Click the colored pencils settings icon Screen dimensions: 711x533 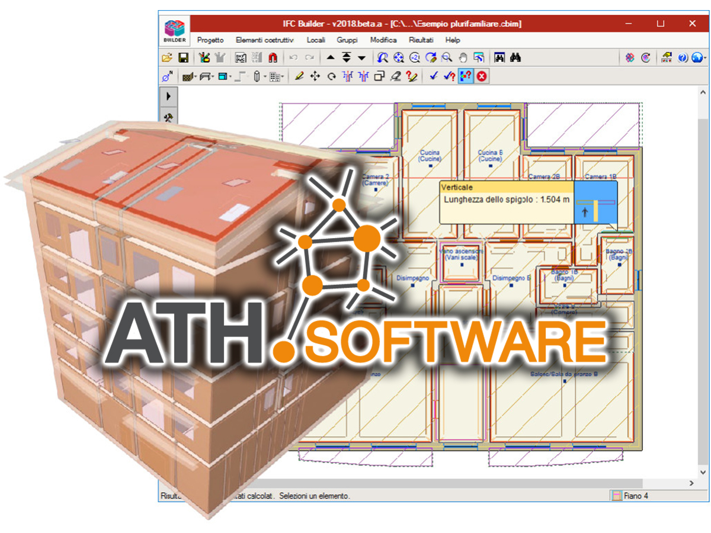click(204, 57)
